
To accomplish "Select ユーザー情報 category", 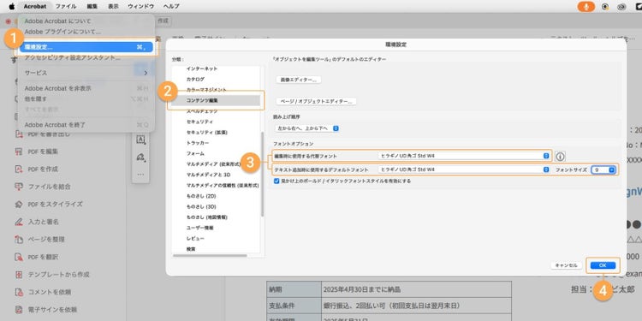I will [x=199, y=228].
